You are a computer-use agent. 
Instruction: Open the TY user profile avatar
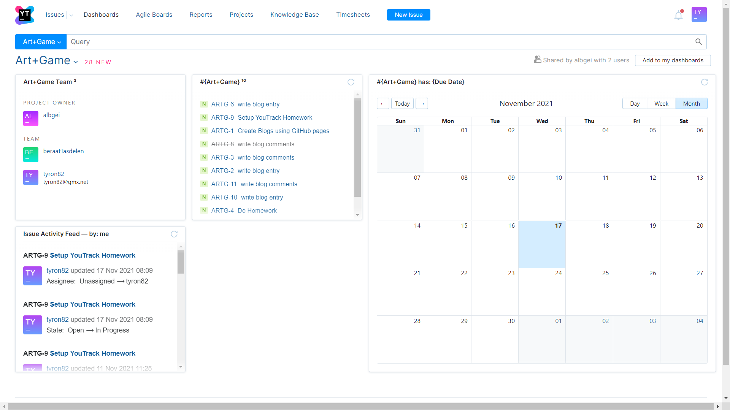click(699, 14)
